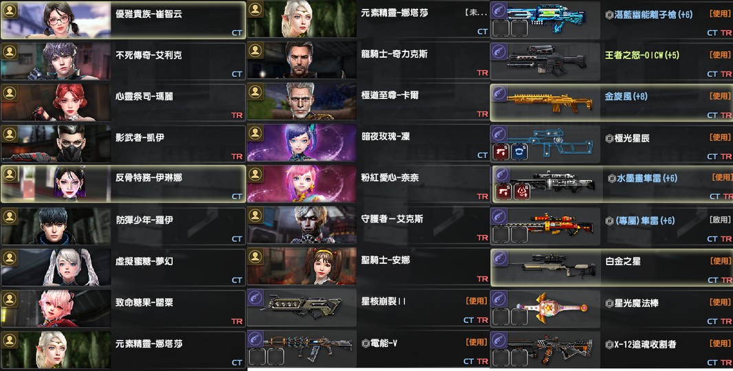Click second red attachment icon on 水墨畫隼雷

522,192
